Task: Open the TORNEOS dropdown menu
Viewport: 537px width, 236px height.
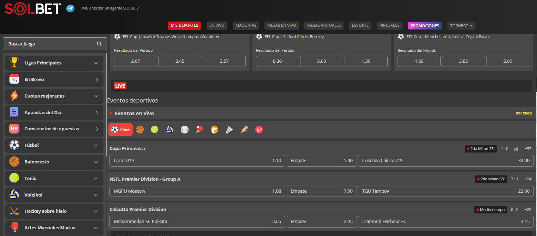Action: pyautogui.click(x=461, y=25)
